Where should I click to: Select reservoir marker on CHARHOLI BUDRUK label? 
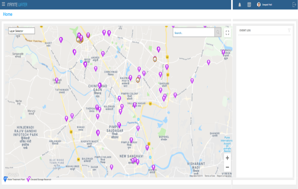pos(223,52)
